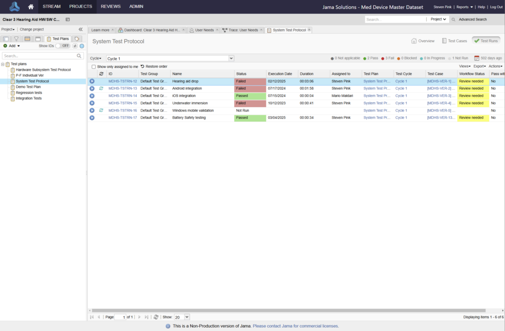The width and height of the screenshot is (505, 331).
Task: Open the Cycle 1 combo box dropdown
Action: (x=231, y=58)
